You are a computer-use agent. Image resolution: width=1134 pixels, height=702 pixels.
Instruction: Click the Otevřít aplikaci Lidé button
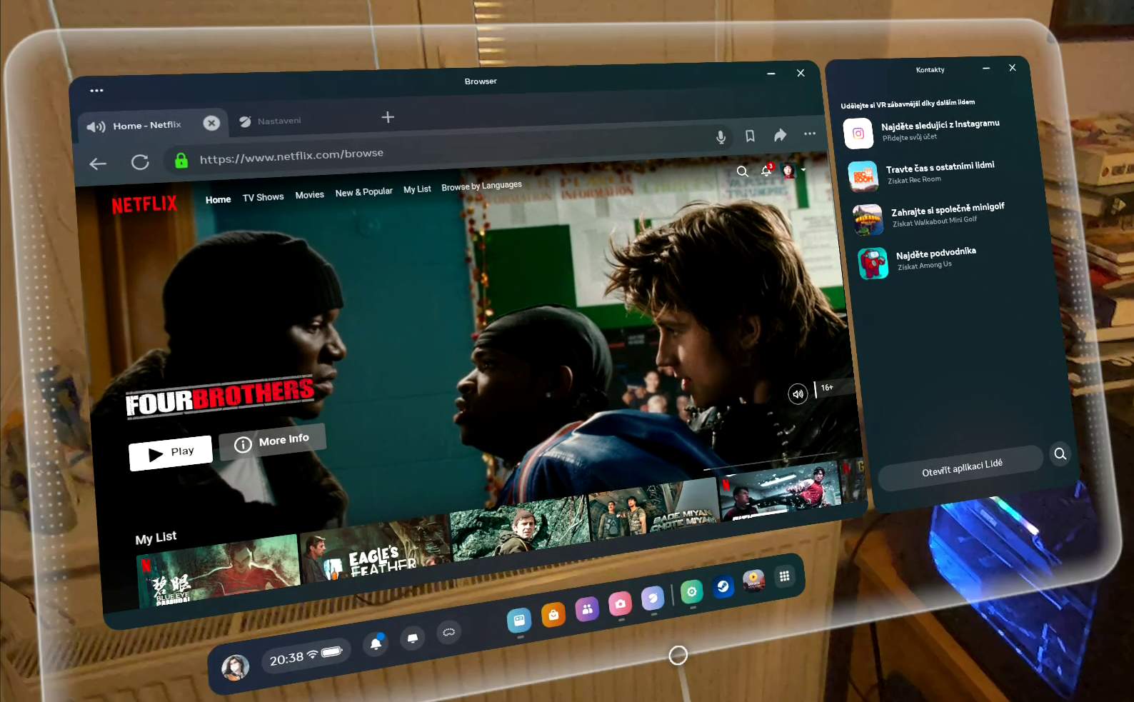(x=961, y=468)
